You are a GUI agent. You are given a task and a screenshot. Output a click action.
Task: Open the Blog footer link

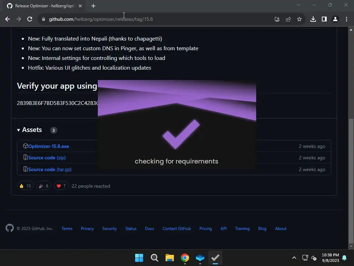[262, 229]
